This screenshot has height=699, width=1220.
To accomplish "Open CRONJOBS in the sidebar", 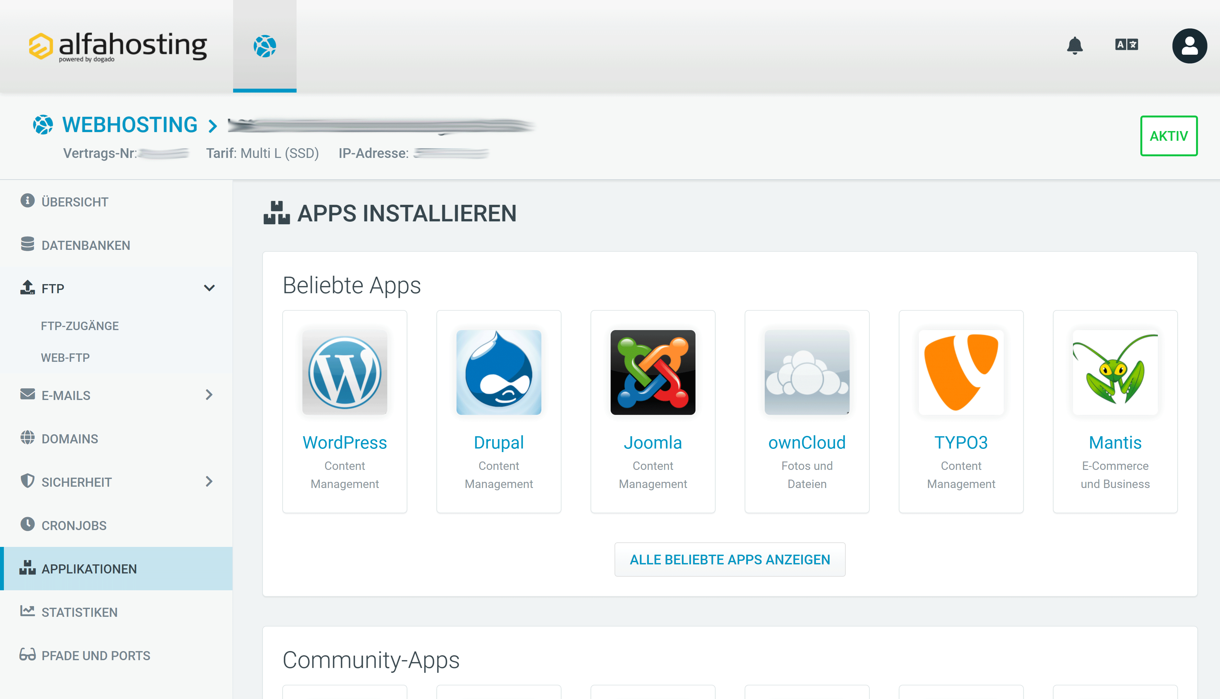I will coord(116,525).
